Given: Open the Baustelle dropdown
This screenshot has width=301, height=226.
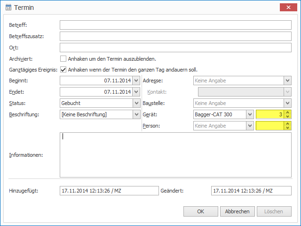Looking at the screenshot, I should coord(287,103).
